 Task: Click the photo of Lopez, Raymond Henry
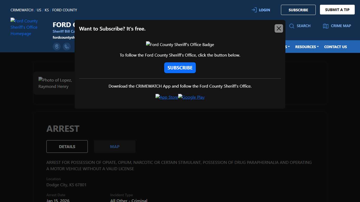[55, 83]
